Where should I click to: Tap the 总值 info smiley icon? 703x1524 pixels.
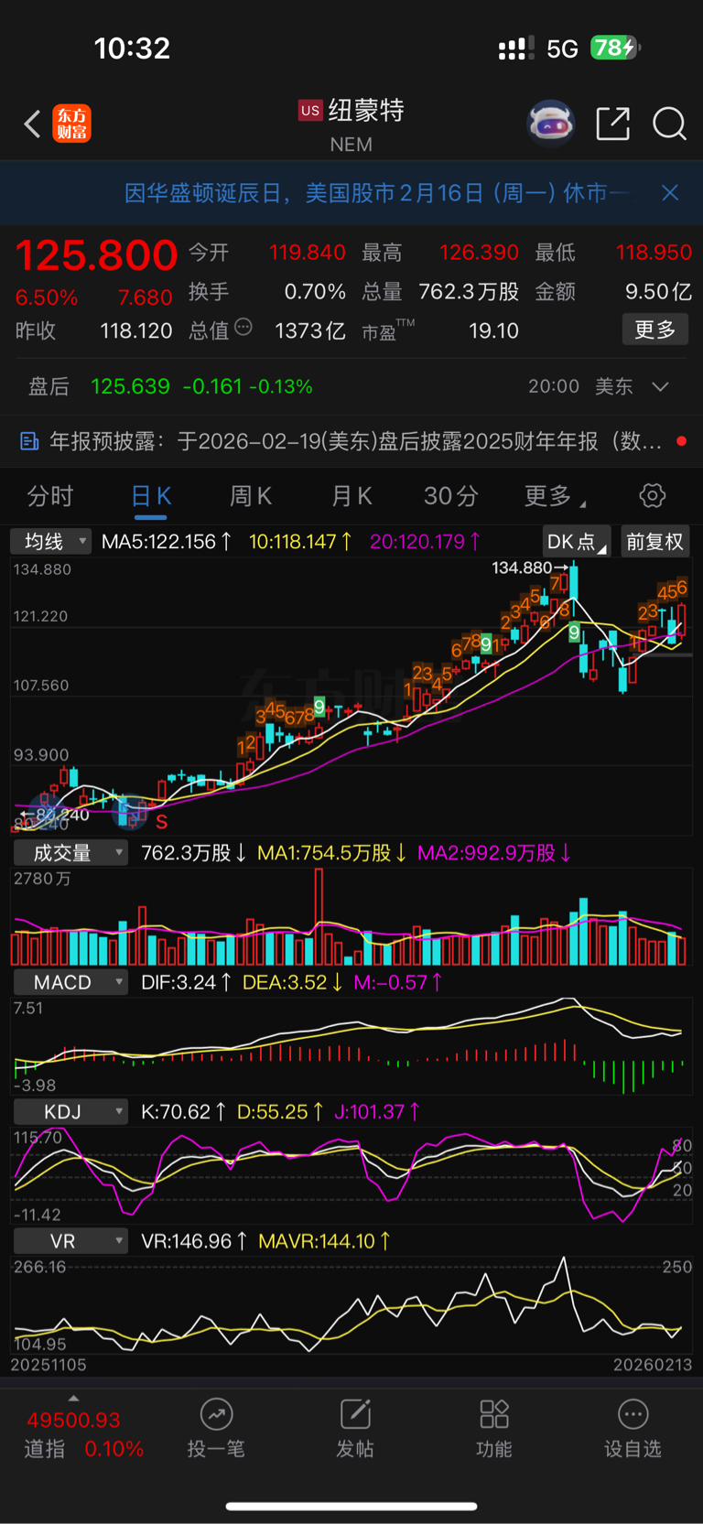coord(243,327)
